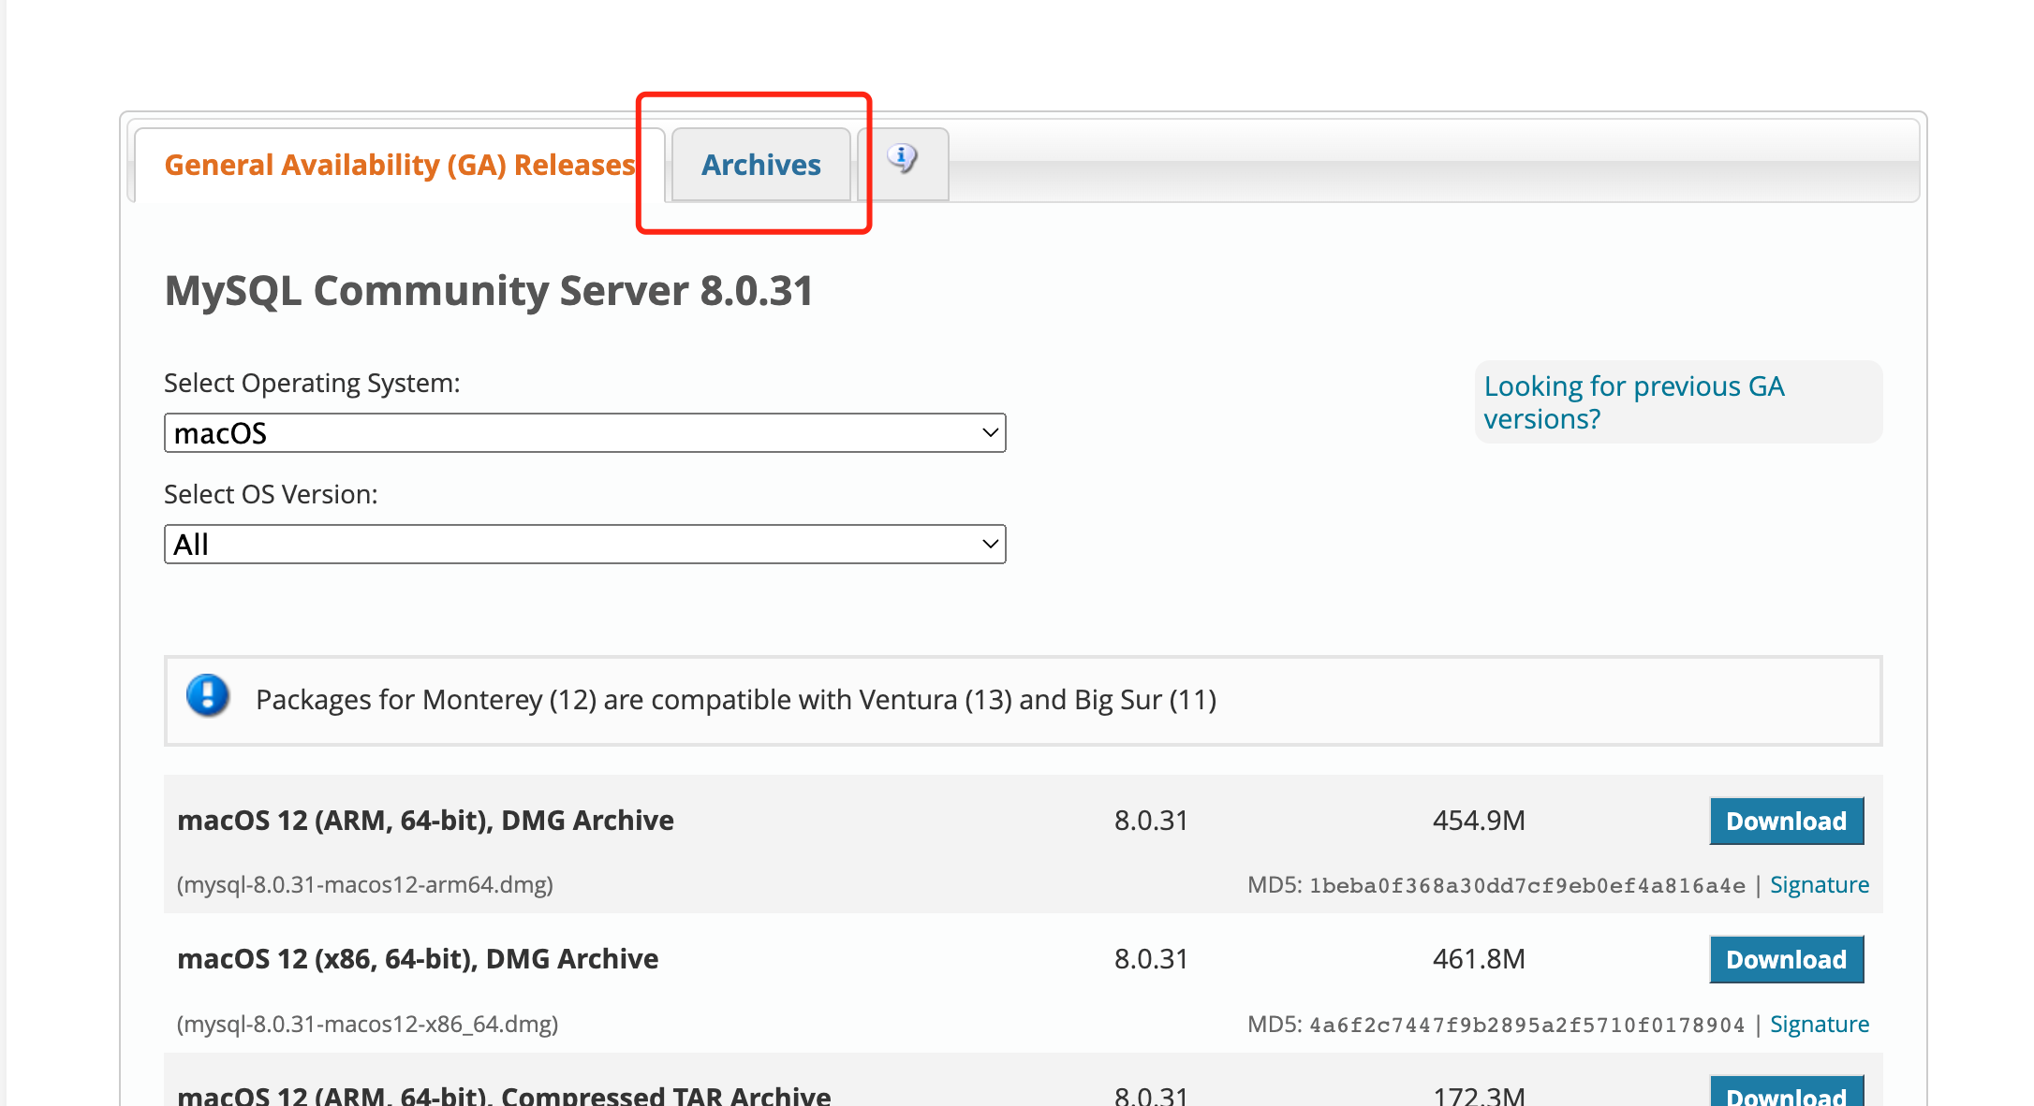The image size is (2034, 1106).
Task: Click filename mysql-8.0.31-macos12-arm64.dmg
Action: 365,885
